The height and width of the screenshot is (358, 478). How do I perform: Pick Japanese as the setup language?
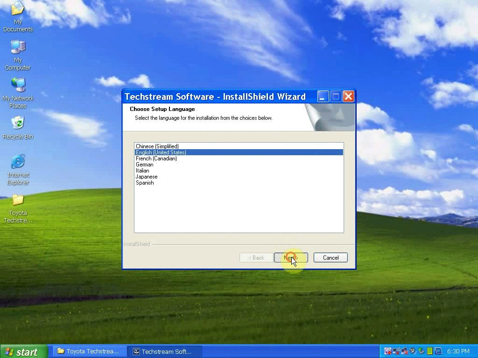(239, 177)
